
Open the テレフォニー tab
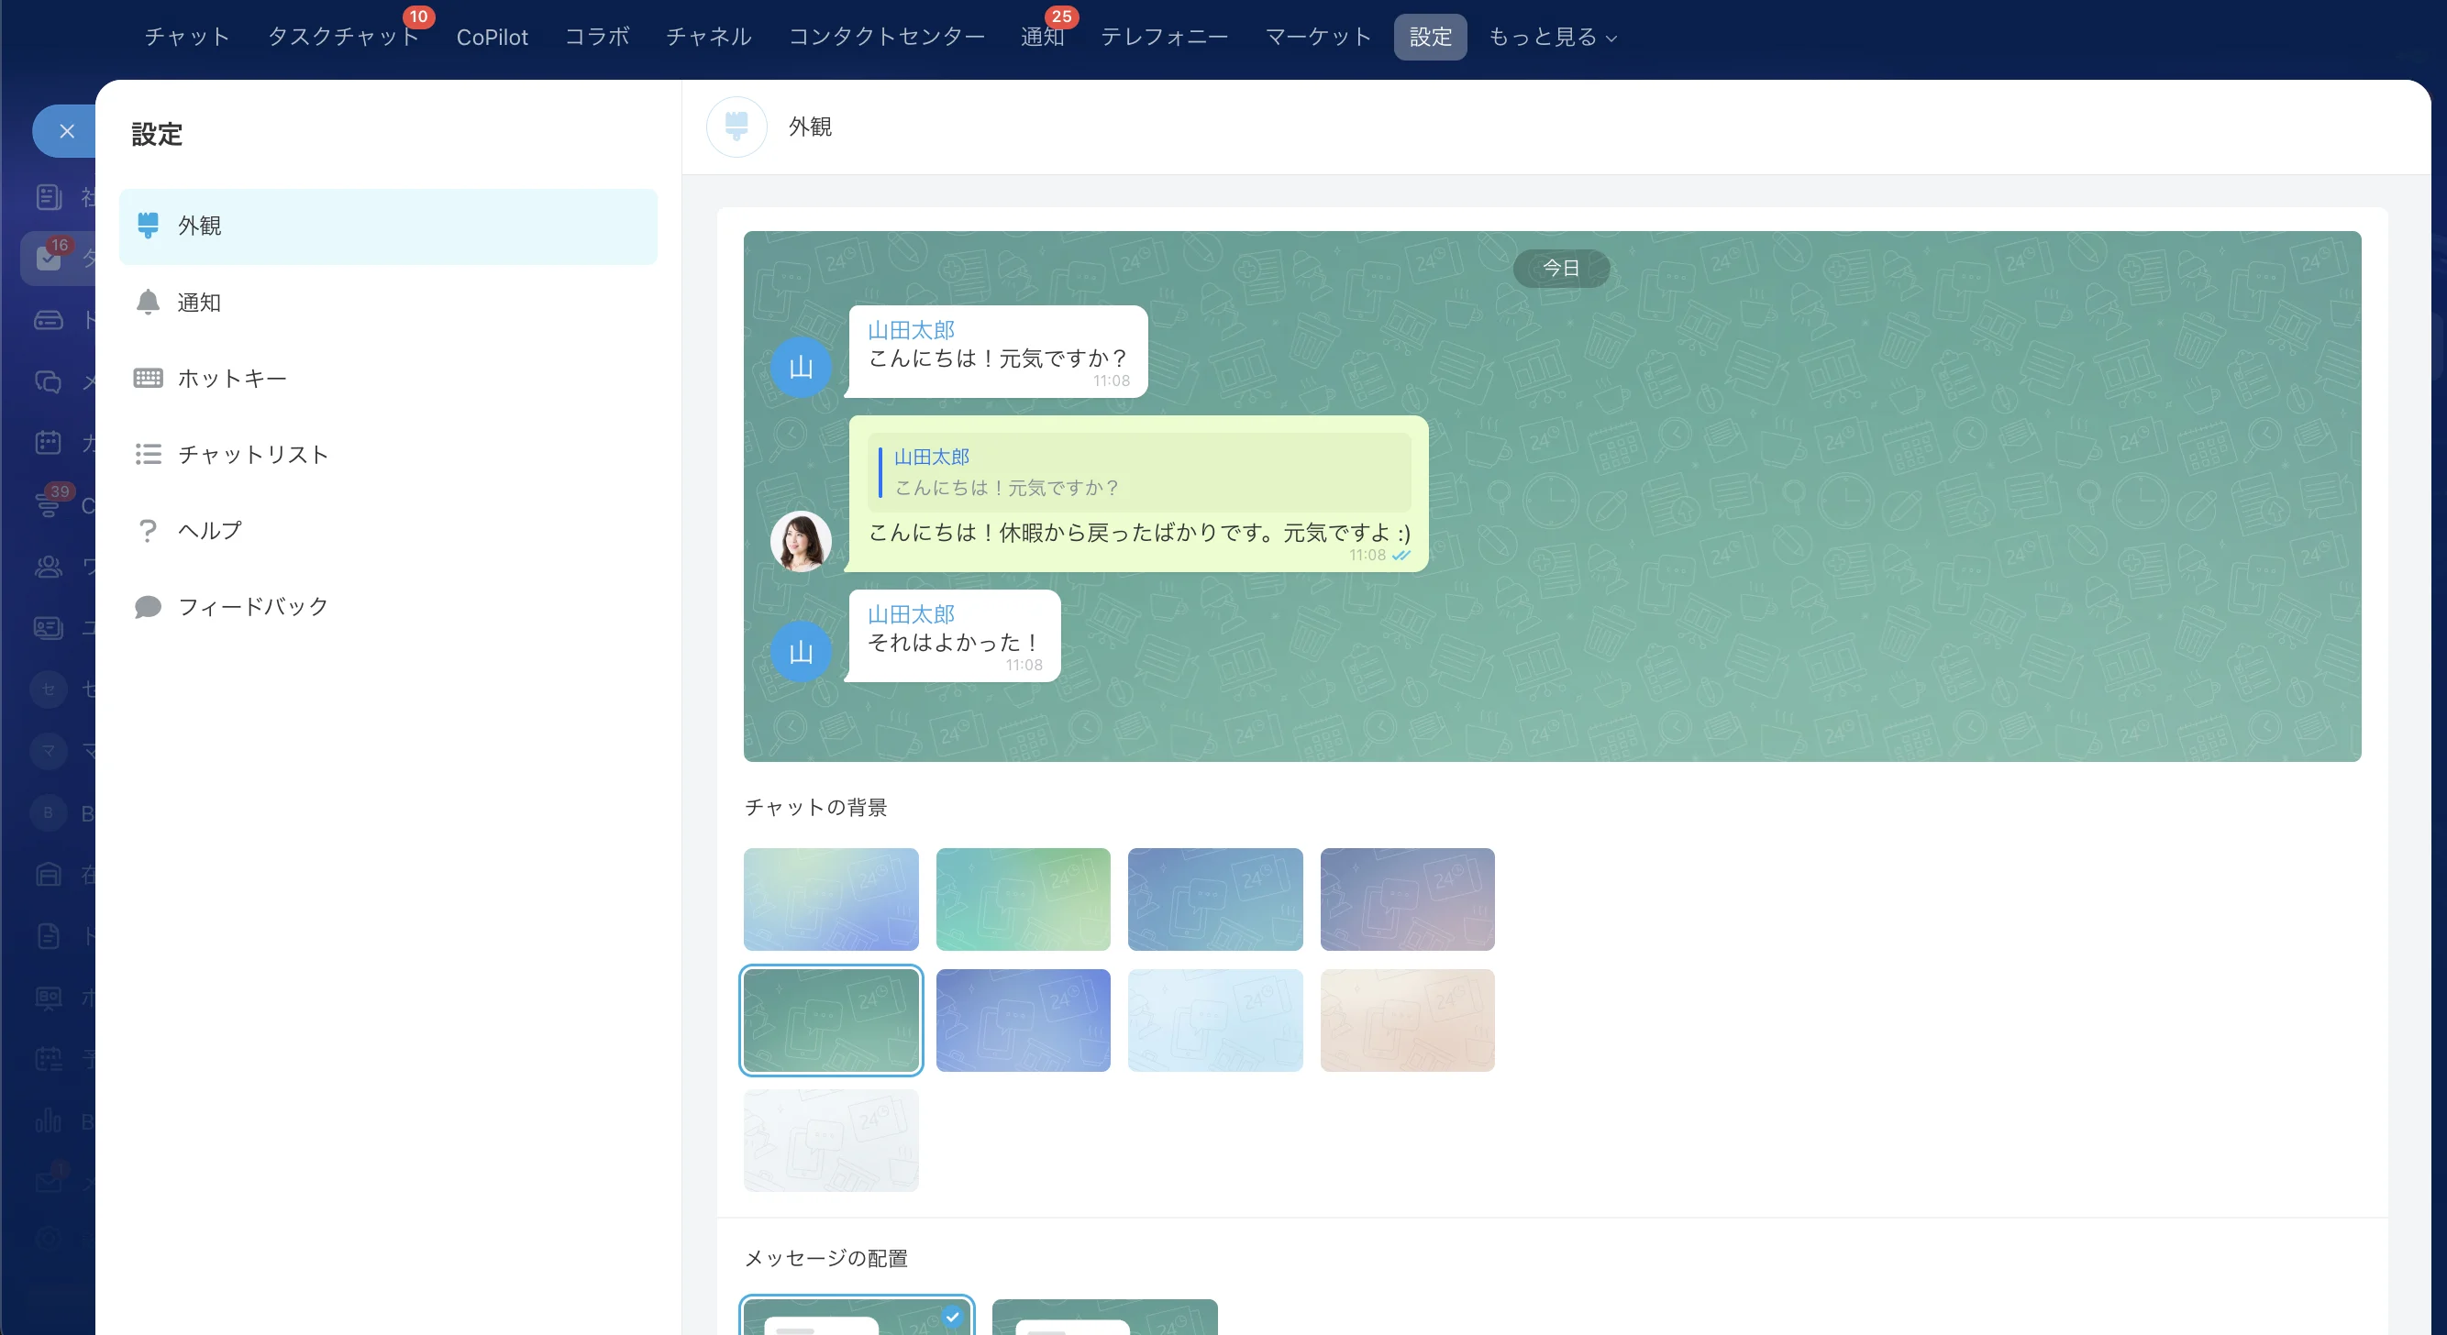(1165, 37)
